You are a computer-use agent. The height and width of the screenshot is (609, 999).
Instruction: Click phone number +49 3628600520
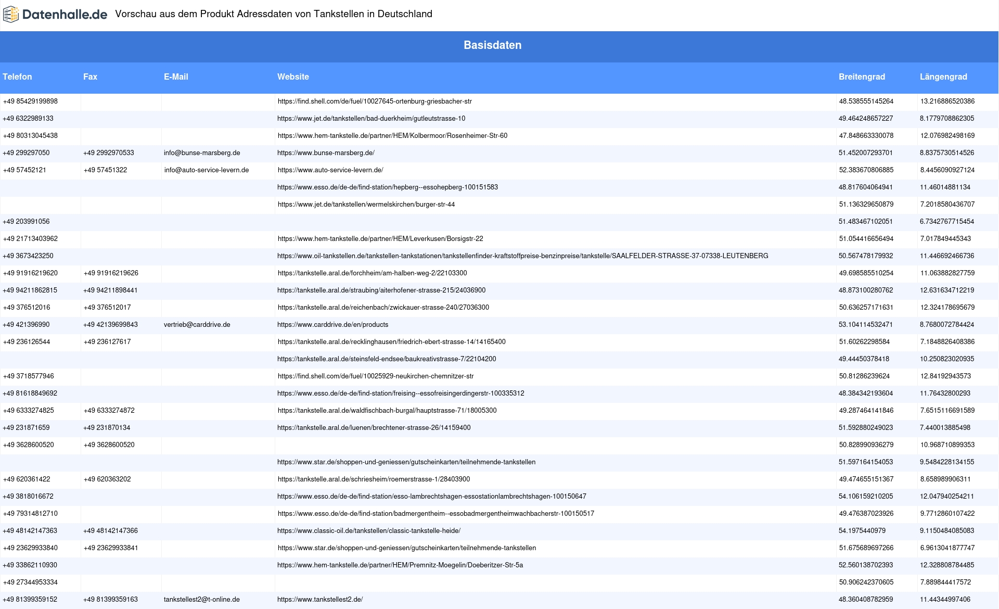pyautogui.click(x=28, y=445)
